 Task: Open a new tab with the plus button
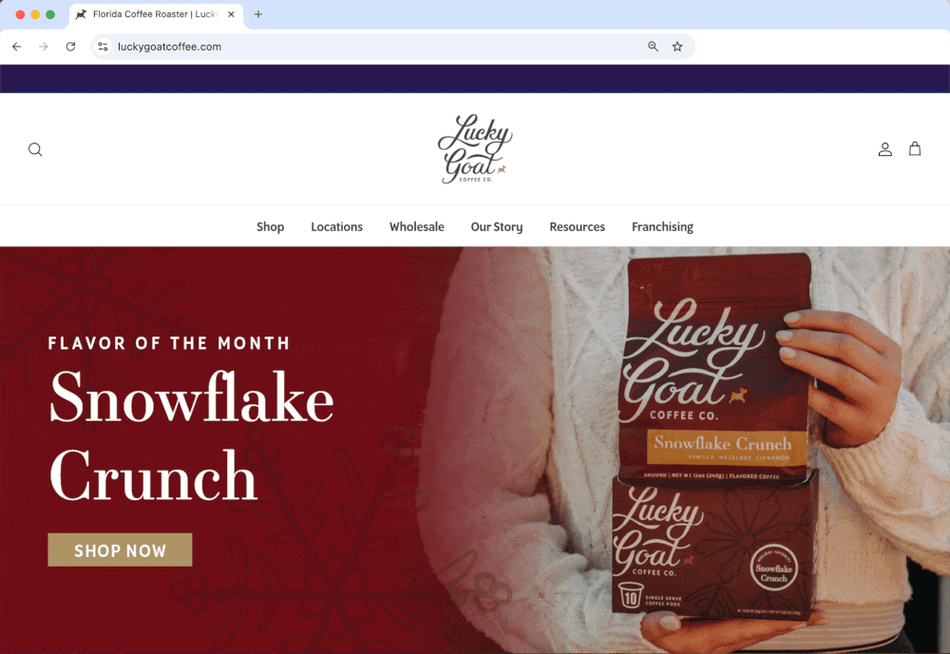[258, 14]
